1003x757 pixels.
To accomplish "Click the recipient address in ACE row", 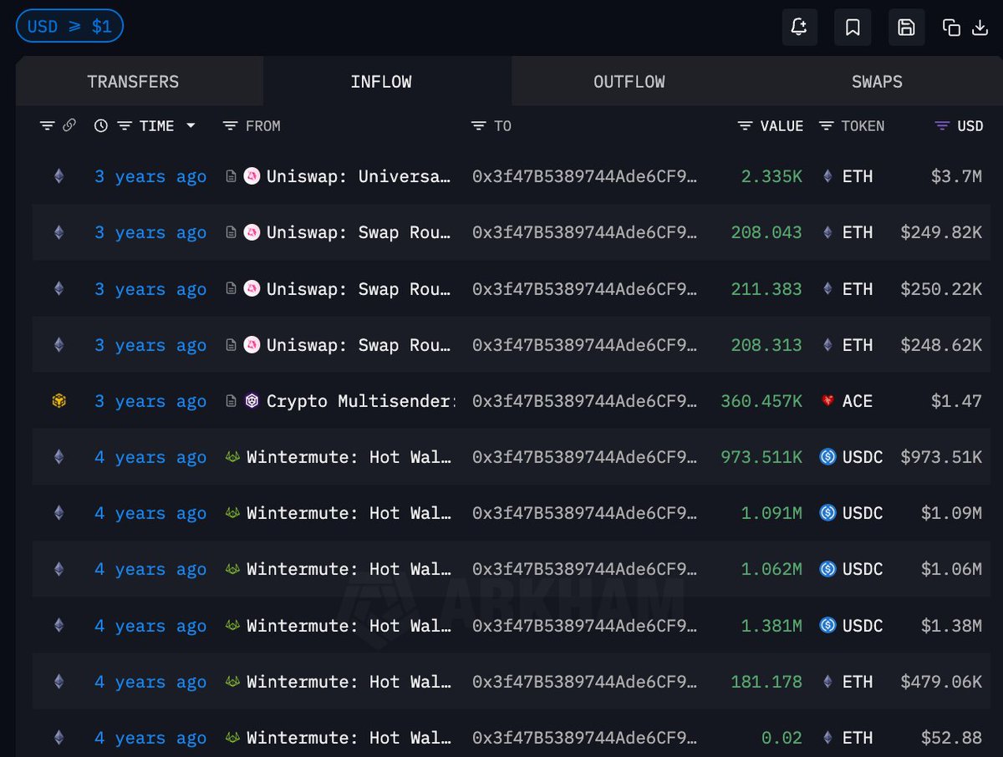I will [584, 401].
